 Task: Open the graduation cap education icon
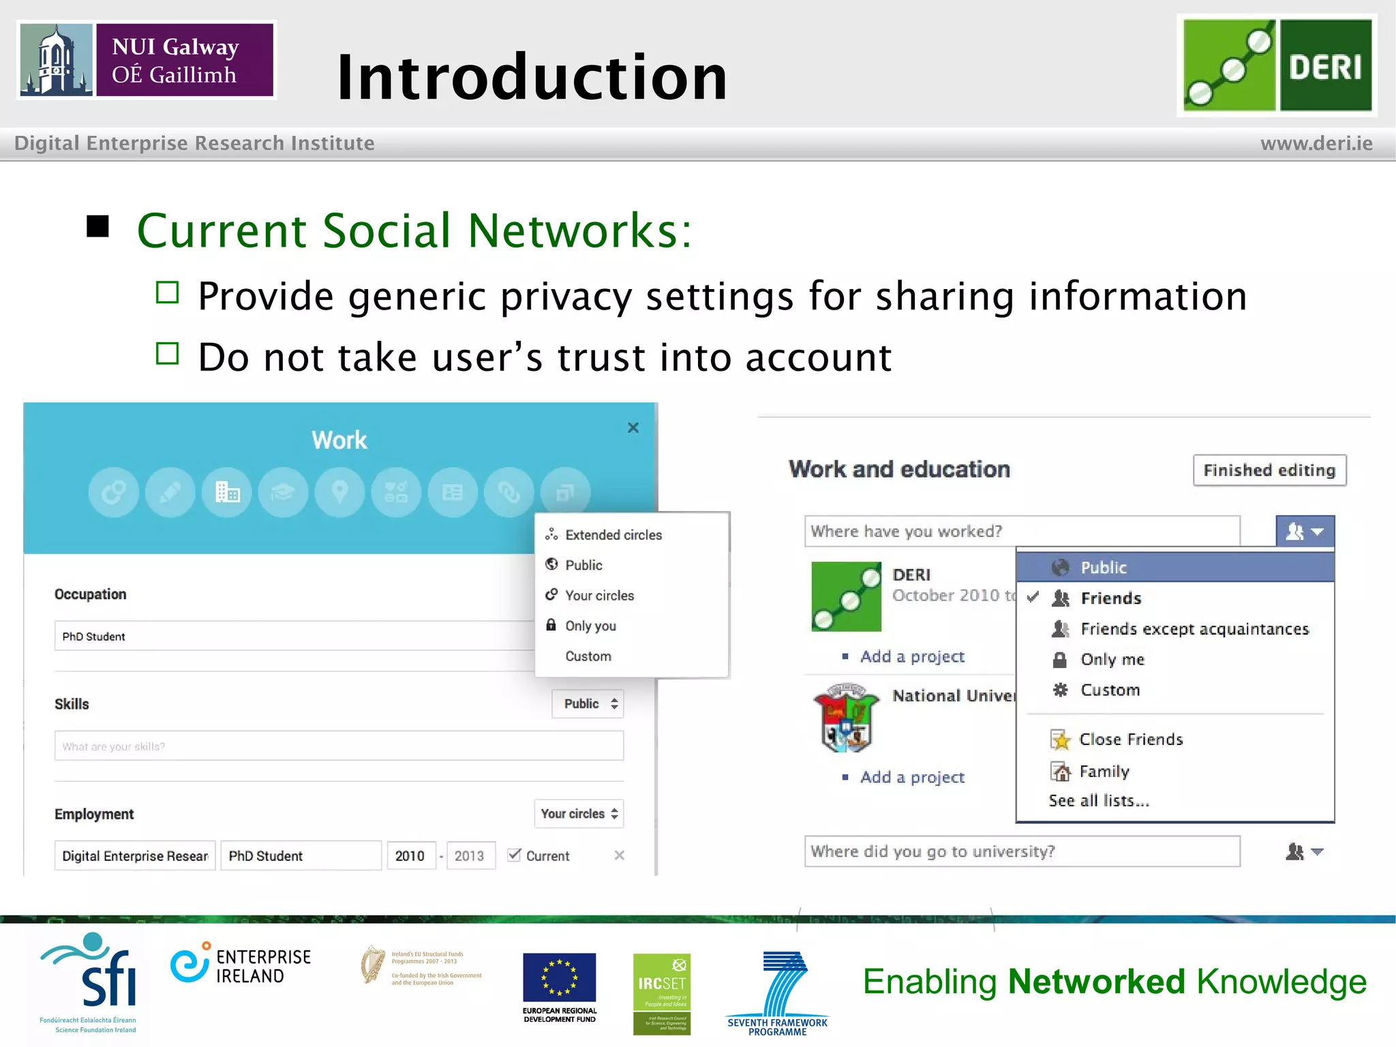284,492
